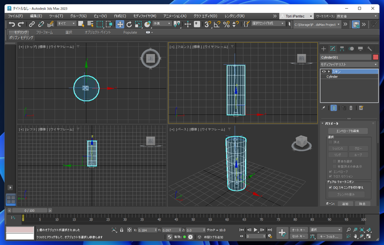Screen dimensions: 384x245
Task: Switch to the オブジェクト ペイント ribbon tab
Action: point(98,32)
